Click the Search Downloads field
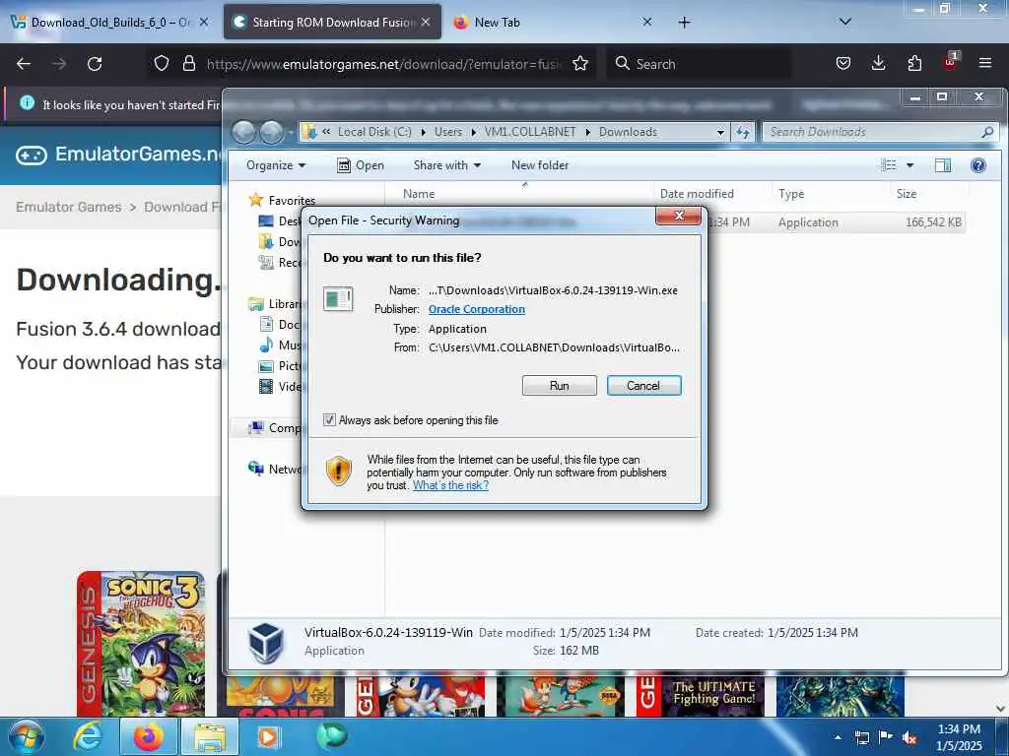Screen dimensions: 1009x756 point(879,132)
